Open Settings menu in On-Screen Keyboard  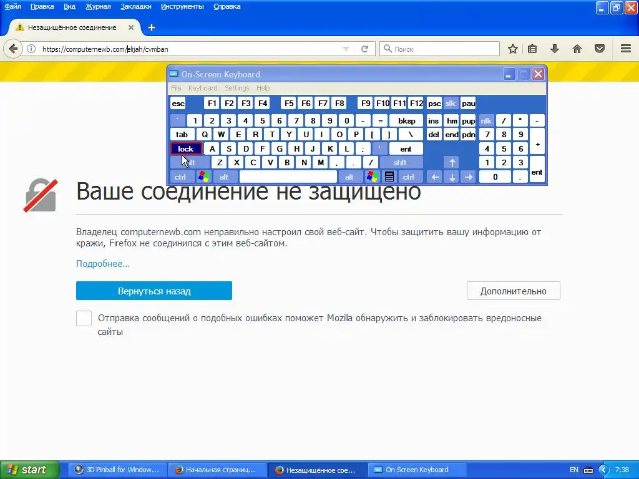click(x=237, y=88)
